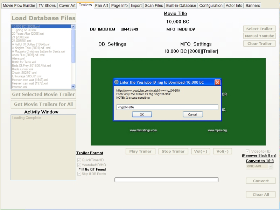Cancel the YouTube ID tag dialog

pos(192,114)
